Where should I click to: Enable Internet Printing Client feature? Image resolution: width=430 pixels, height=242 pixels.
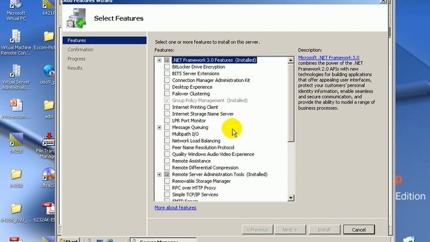point(167,107)
